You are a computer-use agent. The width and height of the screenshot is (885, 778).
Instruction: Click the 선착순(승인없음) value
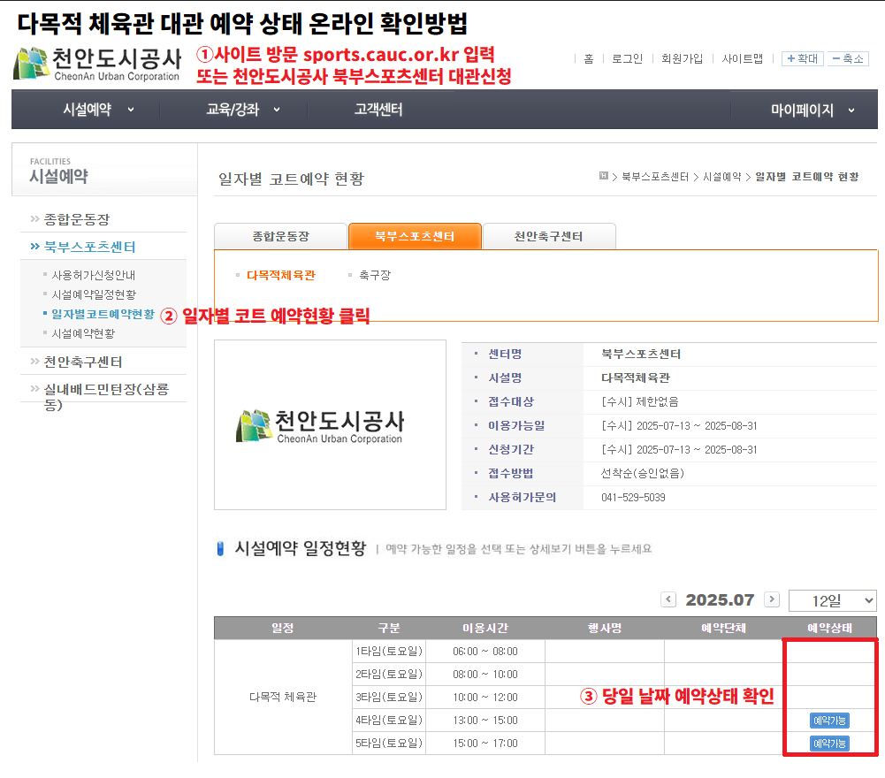[x=642, y=474]
